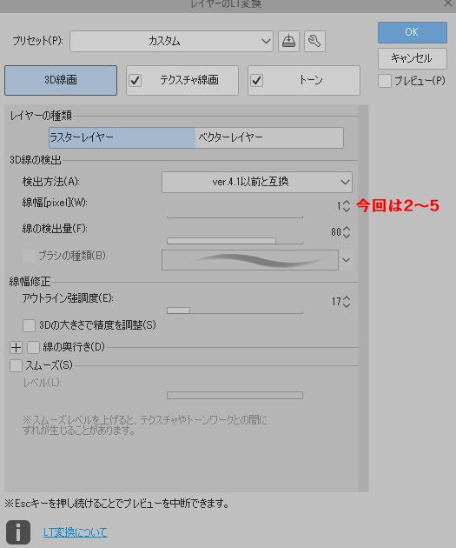Open the LT変換について link

(76, 532)
